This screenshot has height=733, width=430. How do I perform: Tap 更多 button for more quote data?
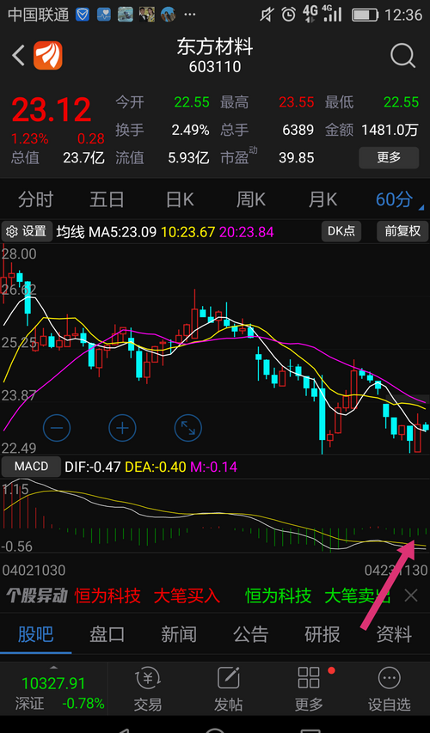click(389, 157)
